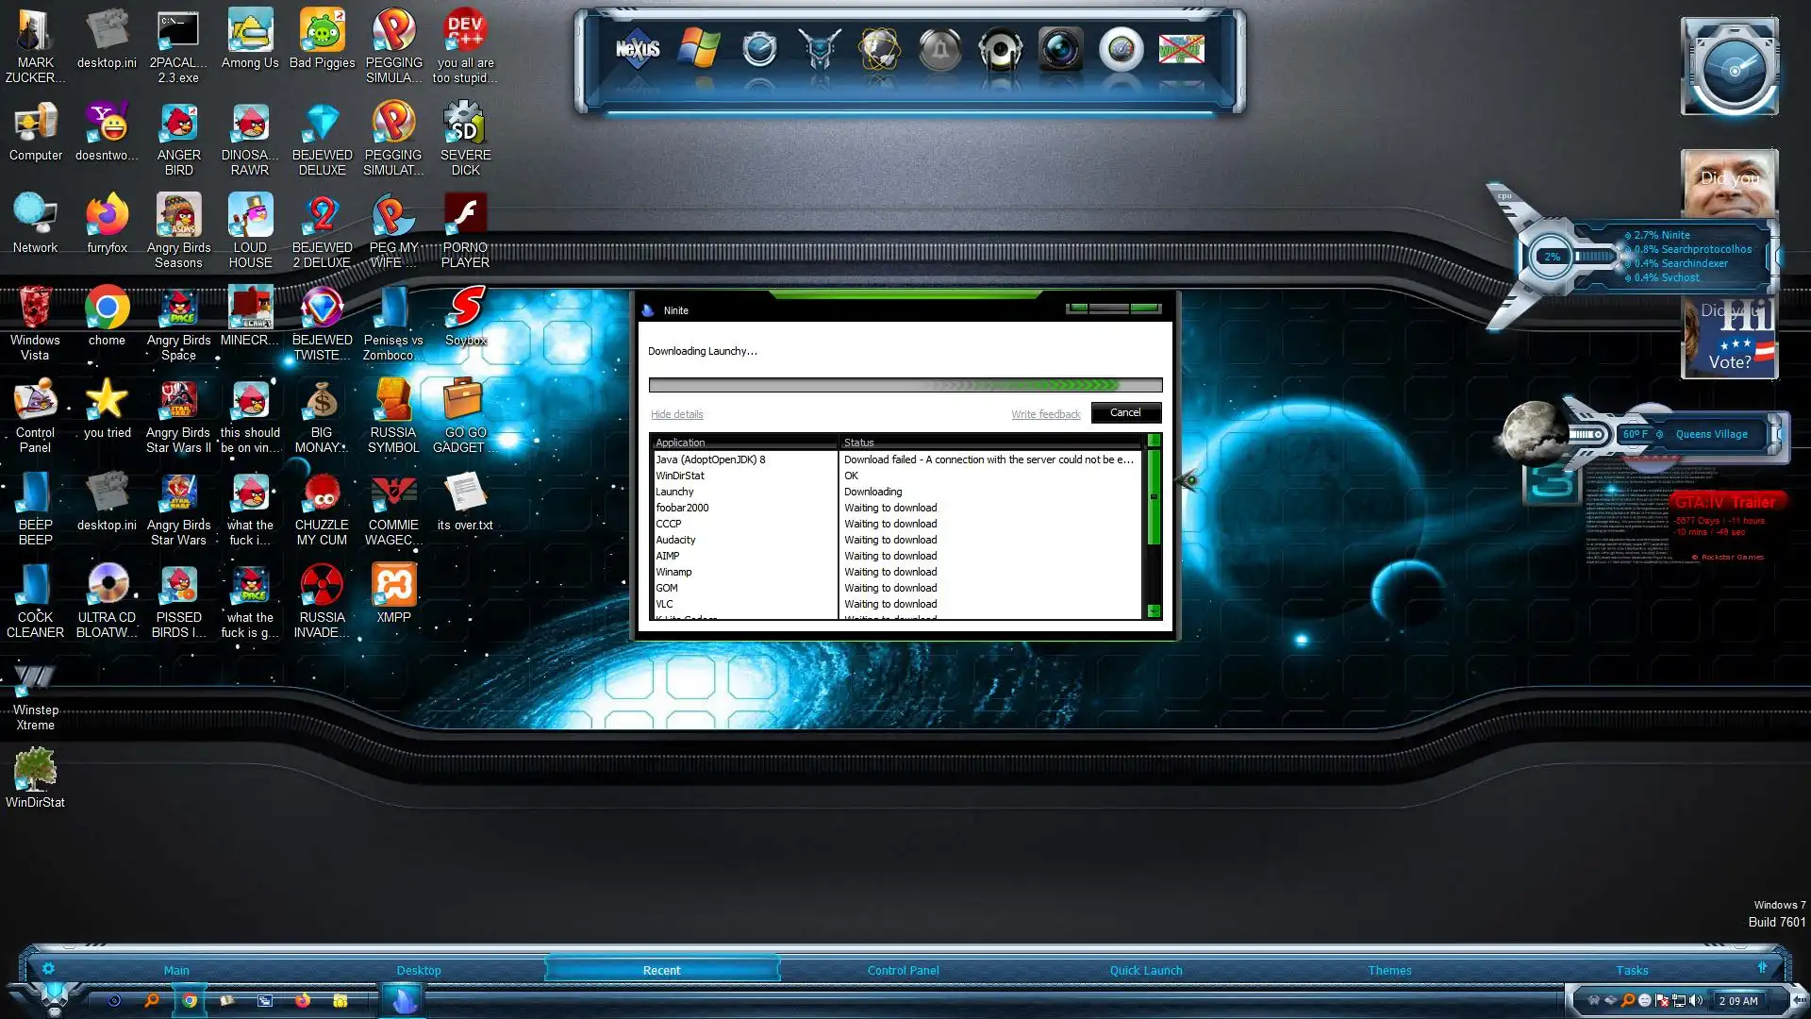The image size is (1811, 1019).
Task: Switch to the Themes shelf tab
Action: [1389, 970]
